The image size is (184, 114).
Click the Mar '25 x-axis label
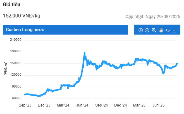tap(139, 105)
